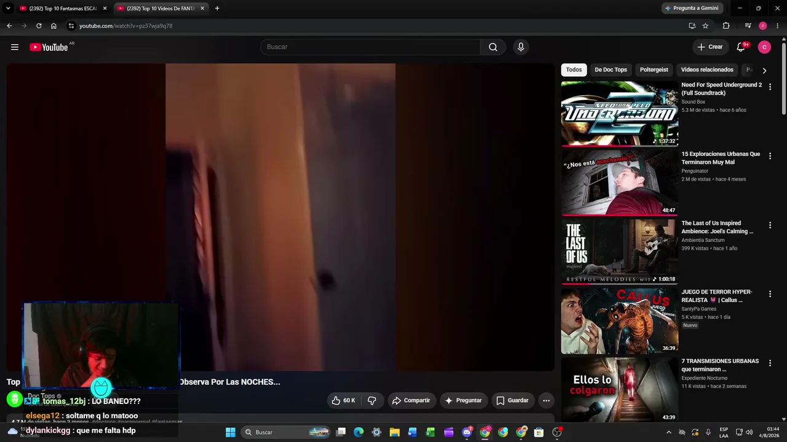The height and width of the screenshot is (442, 787).
Task: View site information for youtube.com
Action: [x=71, y=26]
